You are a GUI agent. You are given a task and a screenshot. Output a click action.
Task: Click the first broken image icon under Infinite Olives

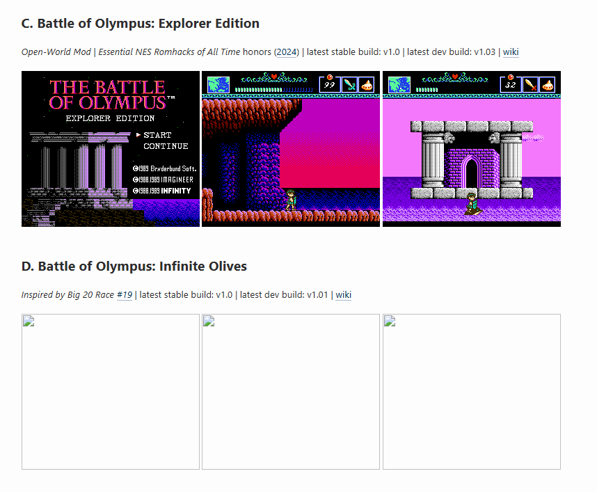[28, 321]
